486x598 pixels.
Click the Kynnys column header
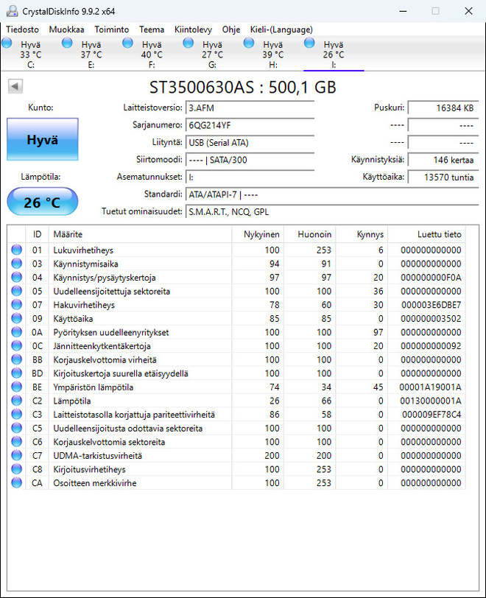click(x=362, y=234)
